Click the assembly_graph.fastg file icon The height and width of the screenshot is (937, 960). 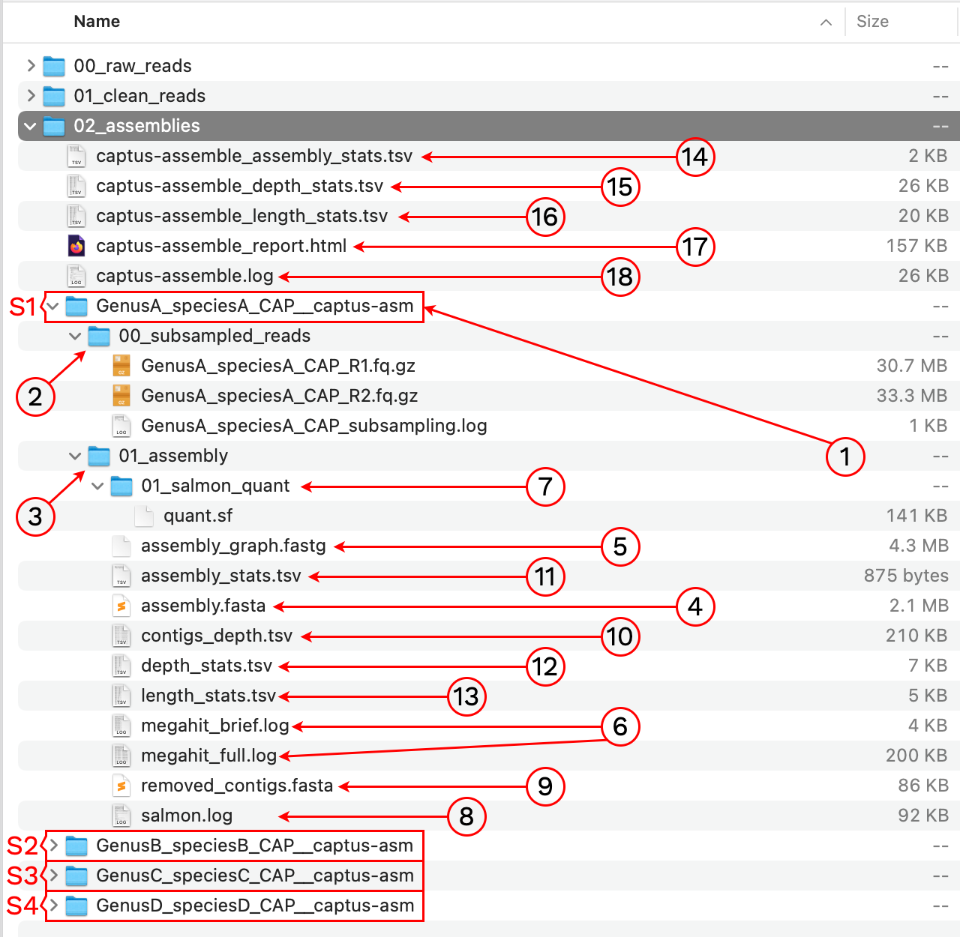tap(121, 546)
